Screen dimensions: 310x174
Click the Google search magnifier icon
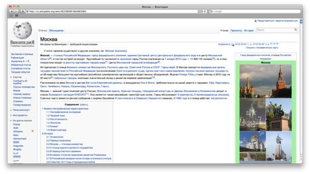coord(211,11)
